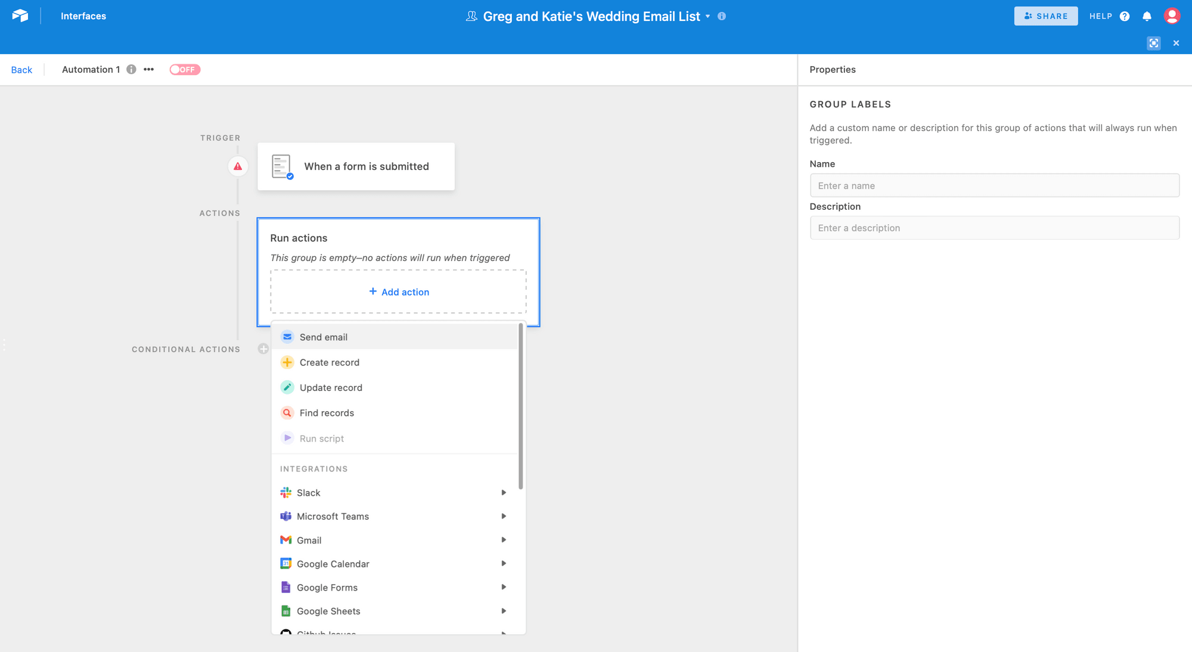Click the Create record action icon
1192x652 pixels.
tap(287, 362)
